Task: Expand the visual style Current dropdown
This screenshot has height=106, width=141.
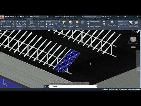Action: pos(53,21)
